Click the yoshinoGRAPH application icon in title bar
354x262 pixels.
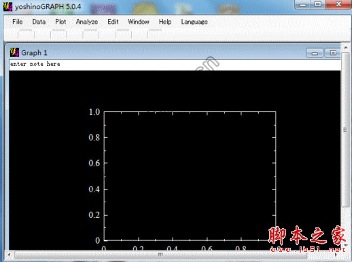coord(7,7)
